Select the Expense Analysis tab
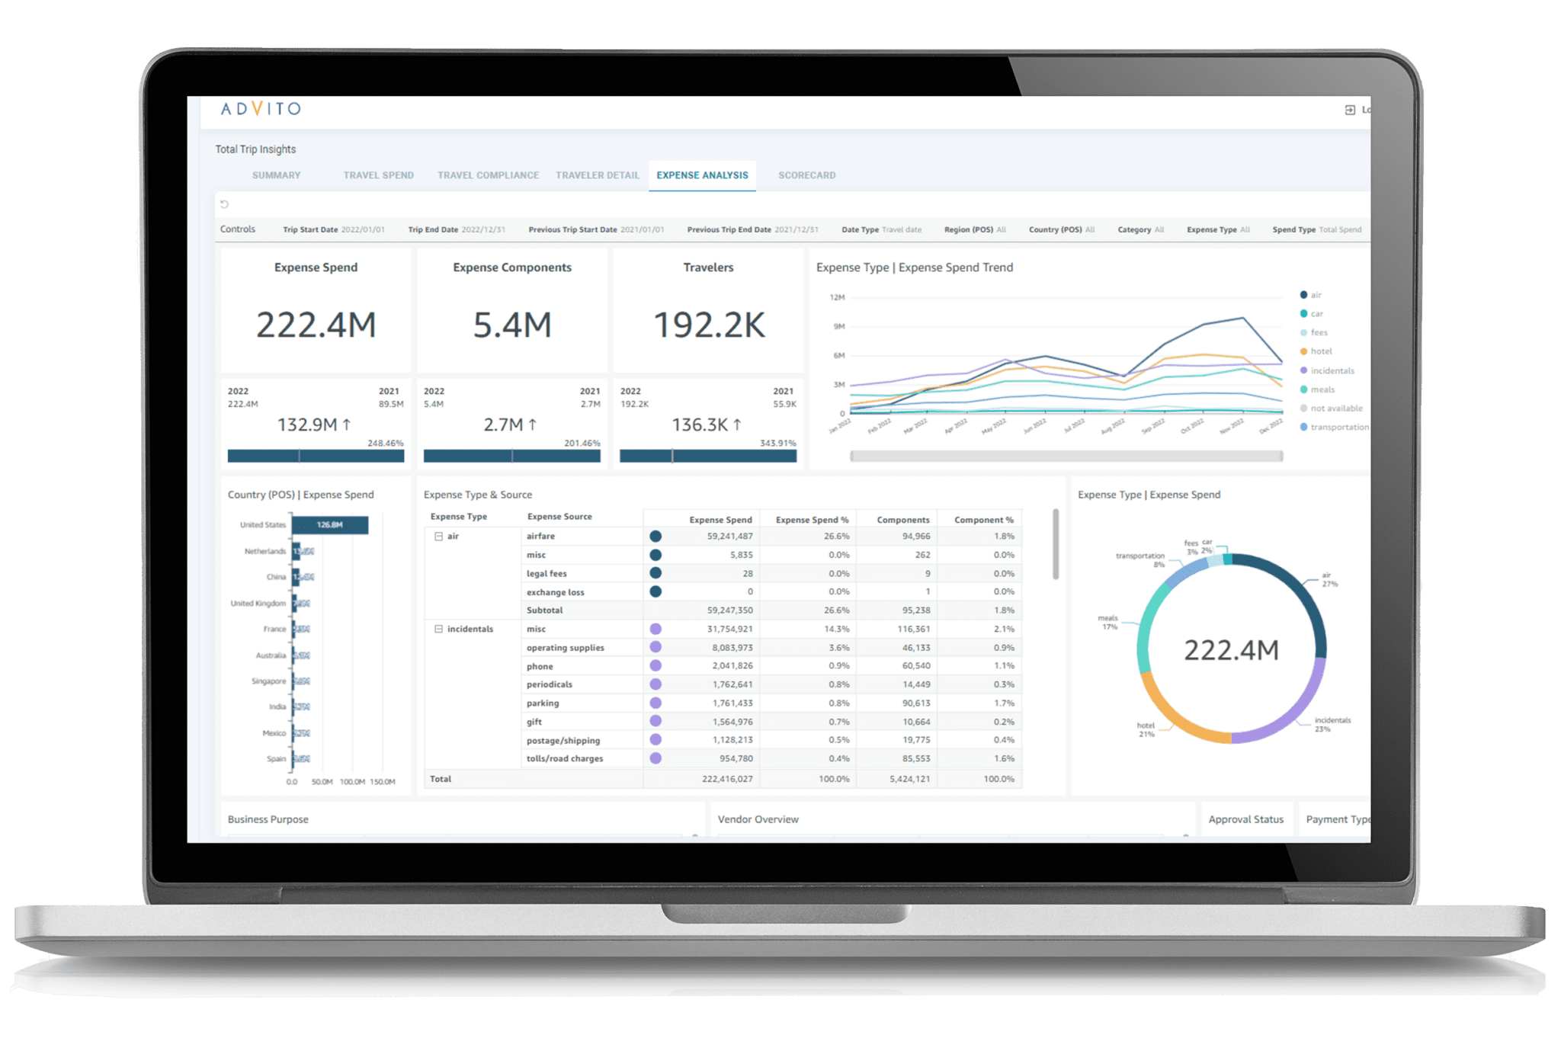 coord(702,175)
